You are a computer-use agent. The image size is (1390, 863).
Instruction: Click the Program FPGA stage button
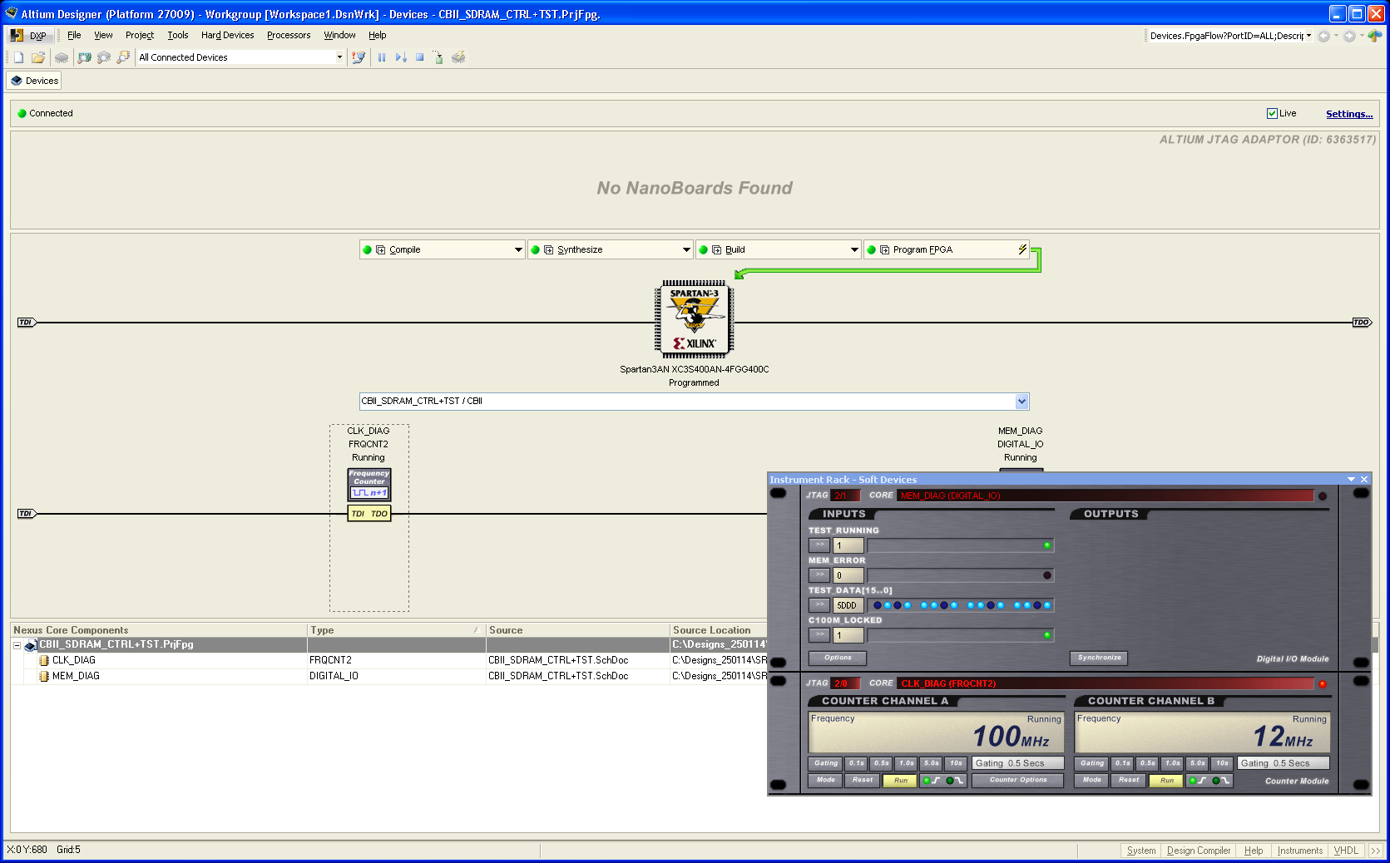[946, 249]
